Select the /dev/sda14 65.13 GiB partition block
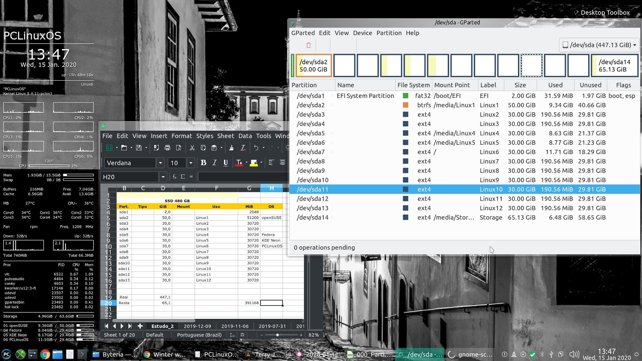Image resolution: width=642 pixels, height=361 pixels. click(614, 65)
